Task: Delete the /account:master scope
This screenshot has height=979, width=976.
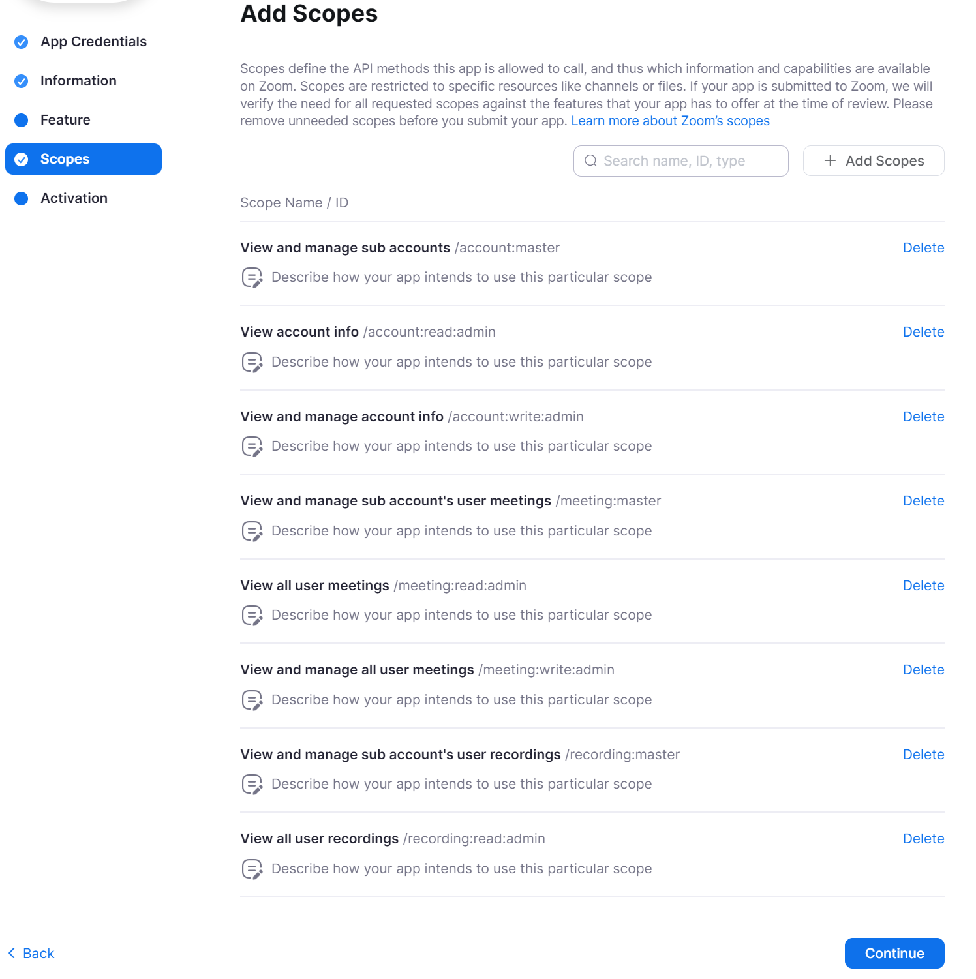Action: pos(923,247)
